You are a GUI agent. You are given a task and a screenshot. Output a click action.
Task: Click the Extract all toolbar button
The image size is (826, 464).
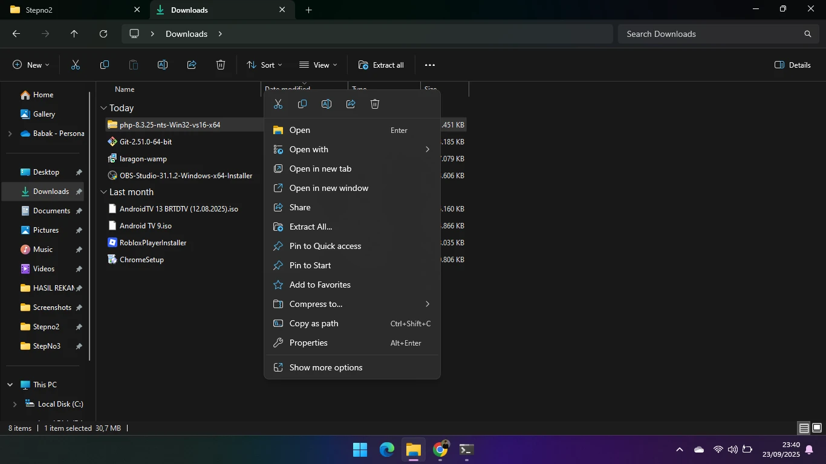[381, 65]
